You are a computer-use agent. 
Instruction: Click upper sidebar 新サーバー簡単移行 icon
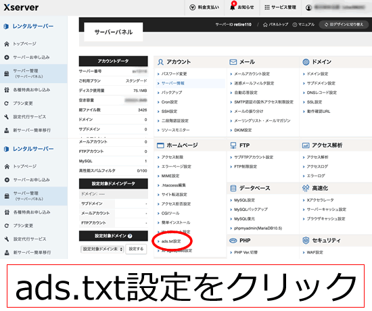tap(7, 130)
